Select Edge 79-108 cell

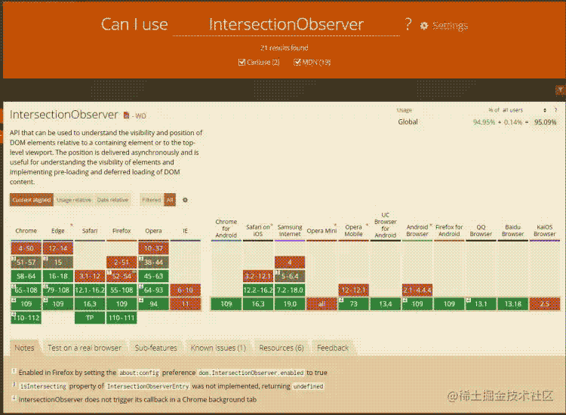[x=58, y=290]
